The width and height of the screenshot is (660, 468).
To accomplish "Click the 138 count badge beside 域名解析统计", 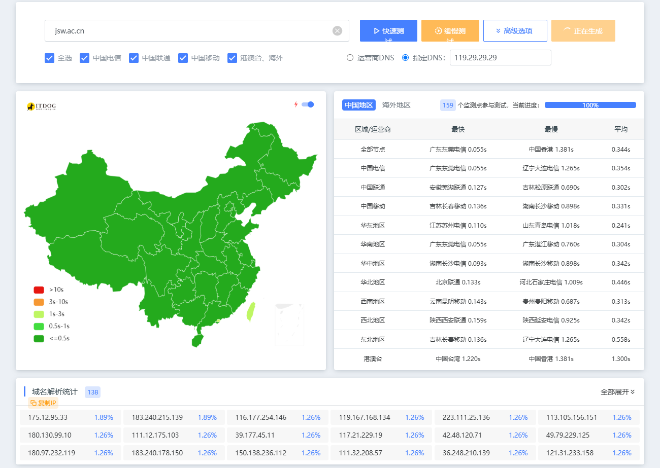I will pos(92,392).
